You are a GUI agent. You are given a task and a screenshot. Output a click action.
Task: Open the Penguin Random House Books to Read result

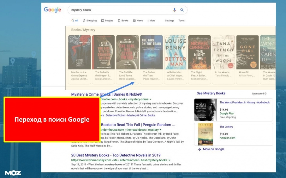coord(138,125)
